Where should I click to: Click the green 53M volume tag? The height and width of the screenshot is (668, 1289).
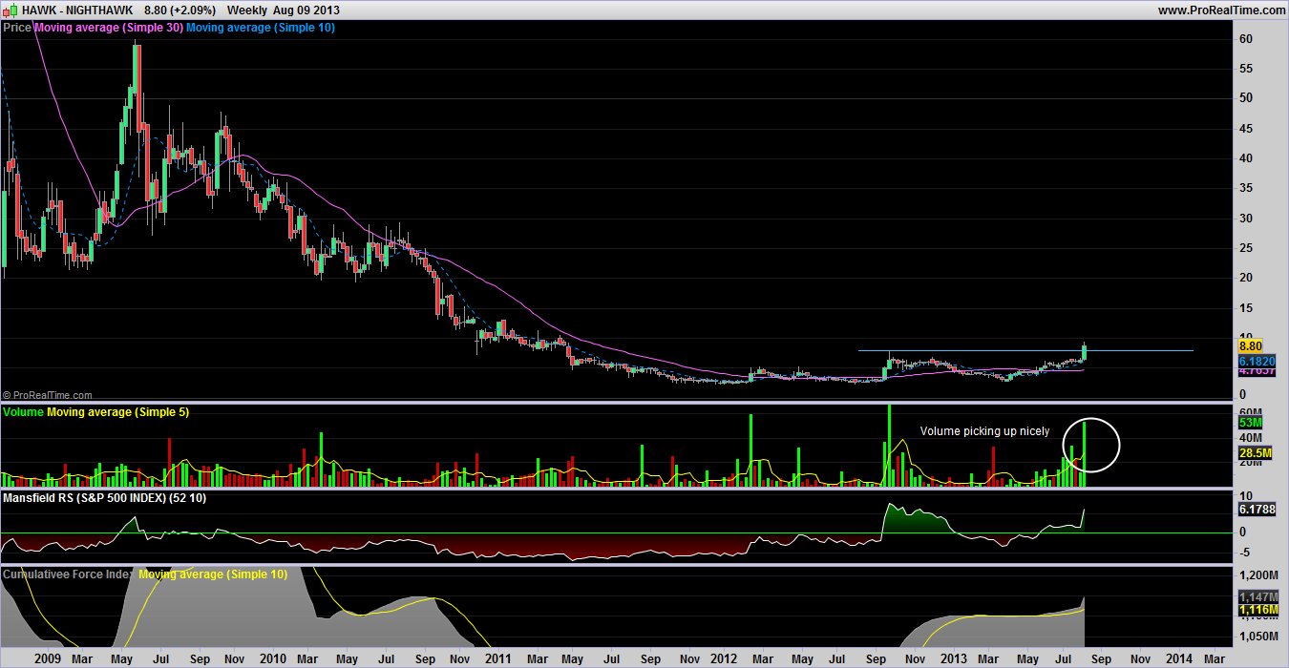1252,423
